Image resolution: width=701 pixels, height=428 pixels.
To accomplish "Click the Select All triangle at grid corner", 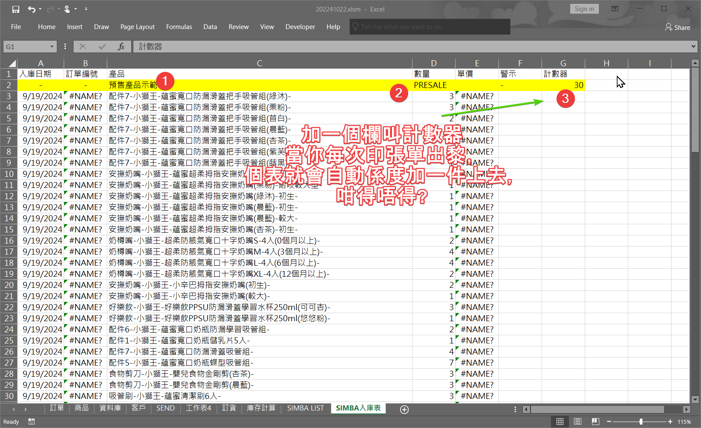I will pyautogui.click(x=12, y=63).
